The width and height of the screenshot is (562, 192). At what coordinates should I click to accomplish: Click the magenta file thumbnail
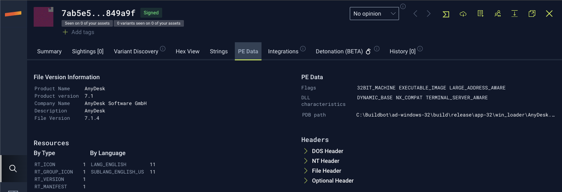click(x=44, y=17)
